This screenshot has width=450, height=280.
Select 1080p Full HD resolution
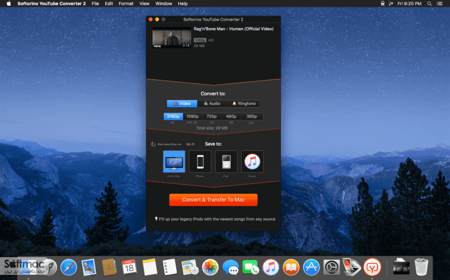pyautogui.click(x=192, y=116)
